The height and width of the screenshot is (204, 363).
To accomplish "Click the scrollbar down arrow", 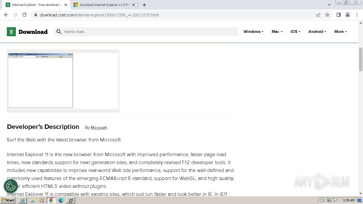I will point(361,194).
